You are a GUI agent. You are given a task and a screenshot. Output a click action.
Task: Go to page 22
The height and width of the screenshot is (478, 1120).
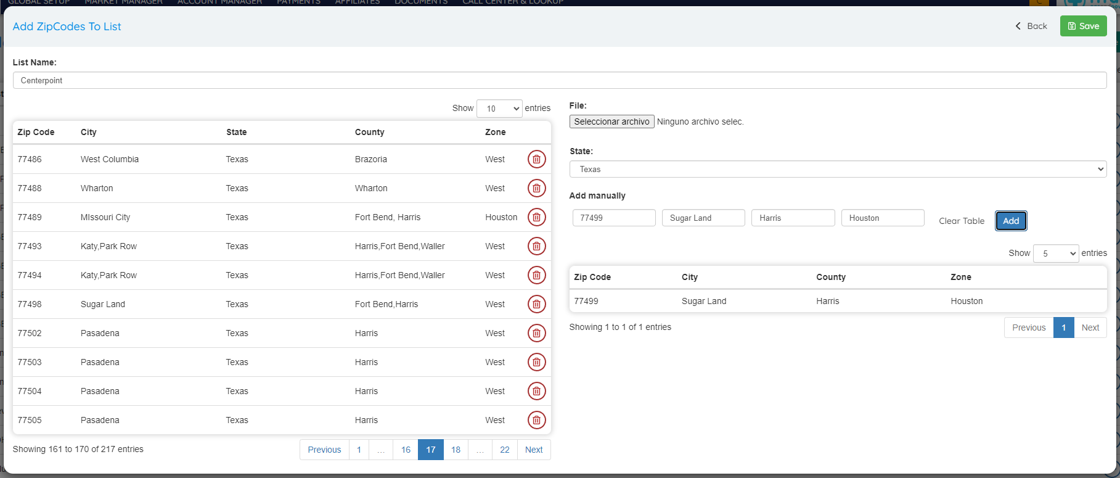[505, 450]
